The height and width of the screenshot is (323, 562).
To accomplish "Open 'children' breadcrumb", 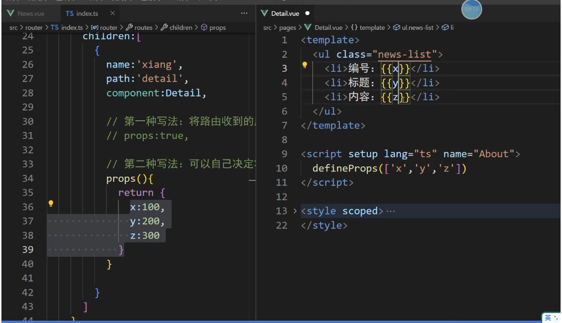I will pos(181,27).
